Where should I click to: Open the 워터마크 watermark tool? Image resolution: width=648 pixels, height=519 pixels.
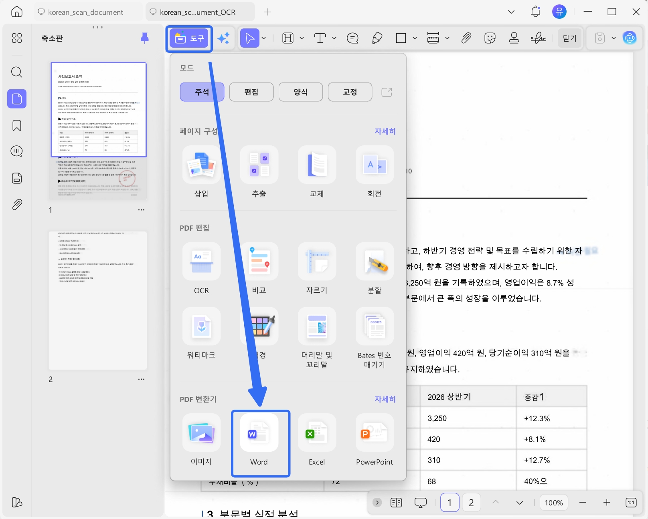201,334
